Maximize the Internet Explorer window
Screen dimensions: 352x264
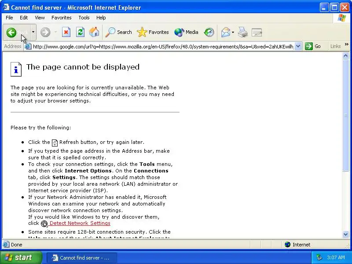pos(334,7)
